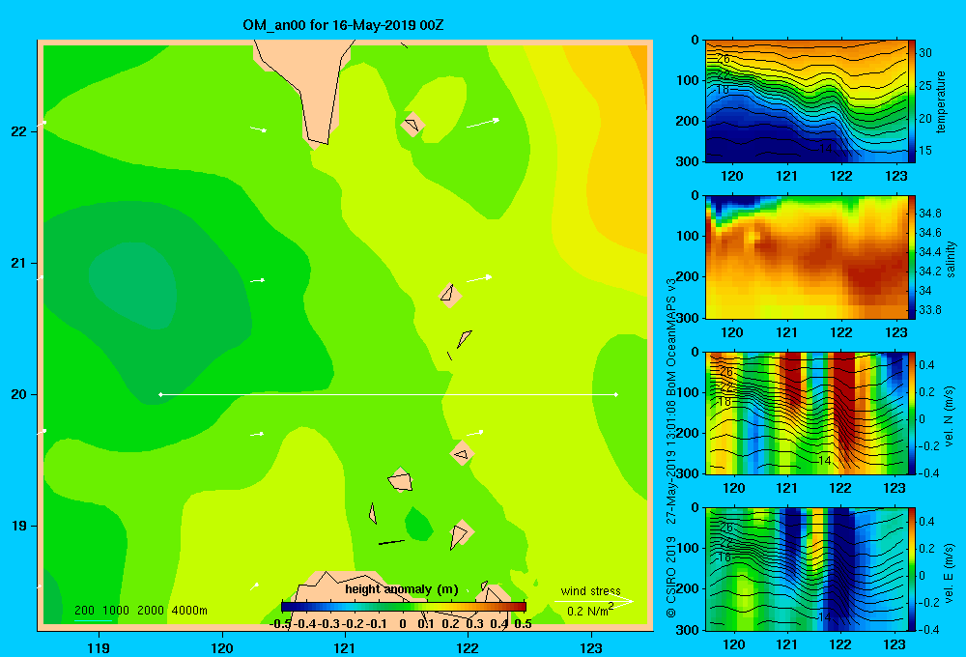Click the 34.8 tick on salinity color bar
Screen dimensions: 966x657
929,214
